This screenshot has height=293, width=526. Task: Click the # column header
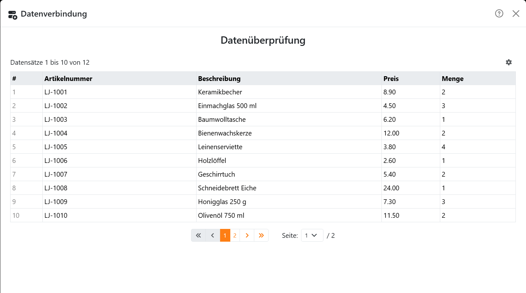pyautogui.click(x=26, y=78)
